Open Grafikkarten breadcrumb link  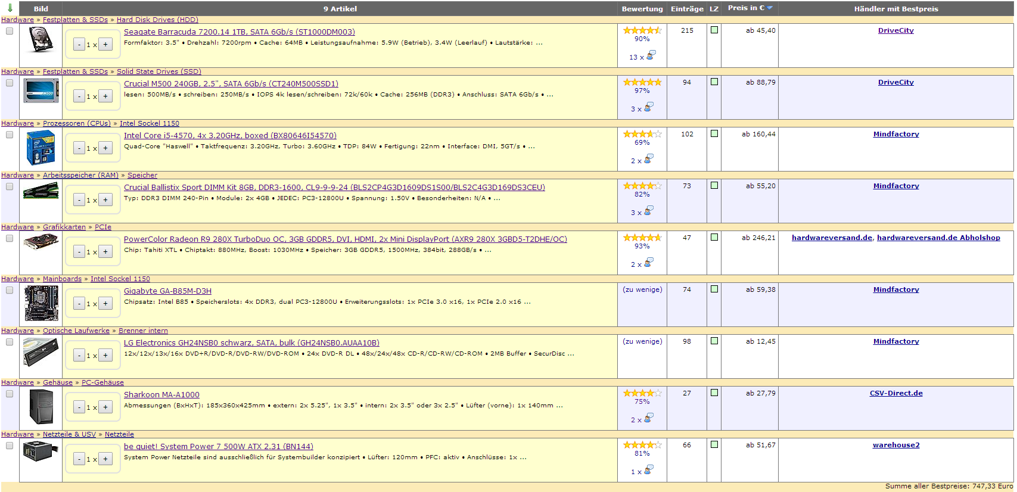(x=64, y=227)
